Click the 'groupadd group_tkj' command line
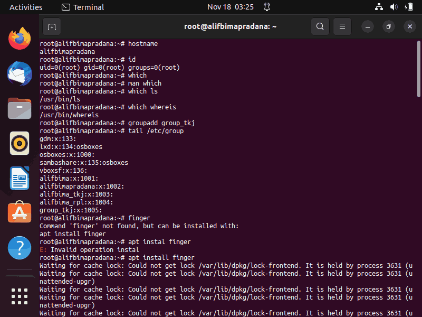The height and width of the screenshot is (317, 422). click(x=117, y=123)
